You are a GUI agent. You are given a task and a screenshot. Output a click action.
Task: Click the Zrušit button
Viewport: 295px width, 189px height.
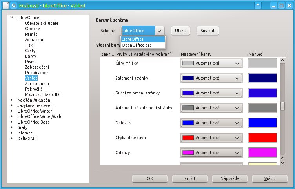pyautogui.click(x=190, y=178)
